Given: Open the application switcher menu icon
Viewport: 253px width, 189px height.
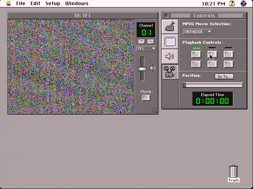Looking at the screenshot, I should coord(244,4).
